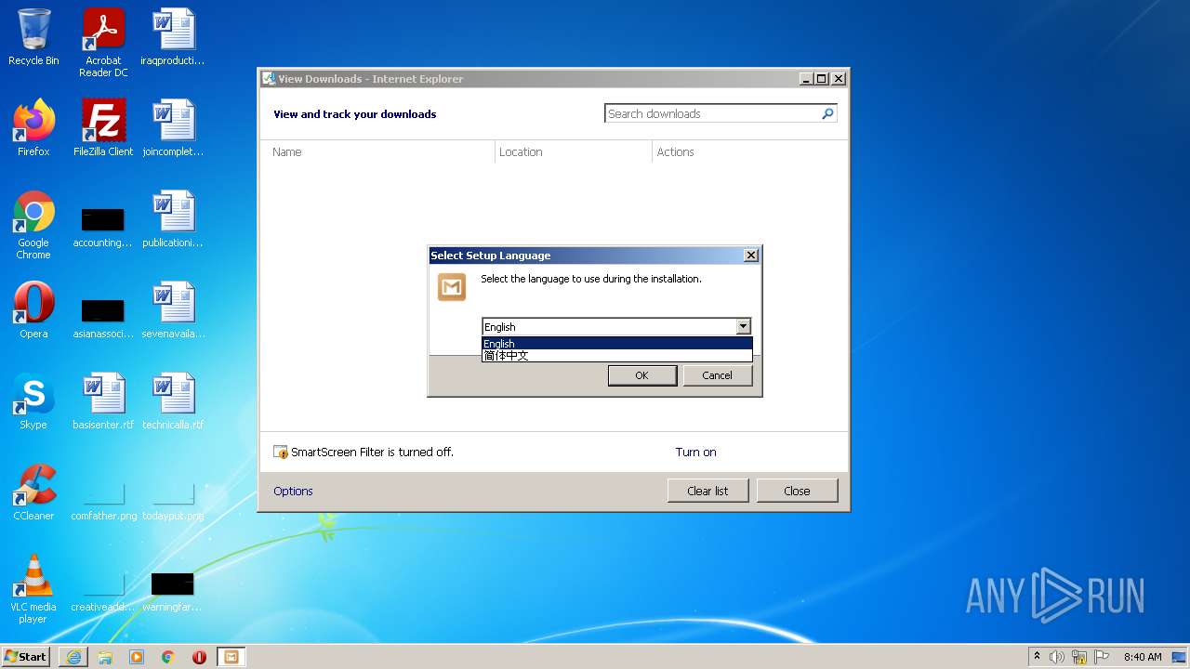The width and height of the screenshot is (1190, 669).
Task: Launch VLC media player shortcut
Action: pyautogui.click(x=33, y=589)
